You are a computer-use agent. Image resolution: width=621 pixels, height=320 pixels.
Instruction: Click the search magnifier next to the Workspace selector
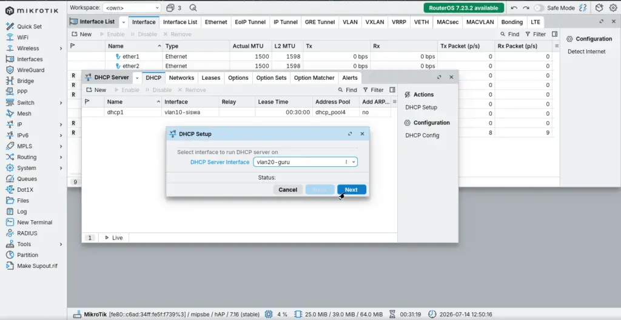tap(193, 8)
